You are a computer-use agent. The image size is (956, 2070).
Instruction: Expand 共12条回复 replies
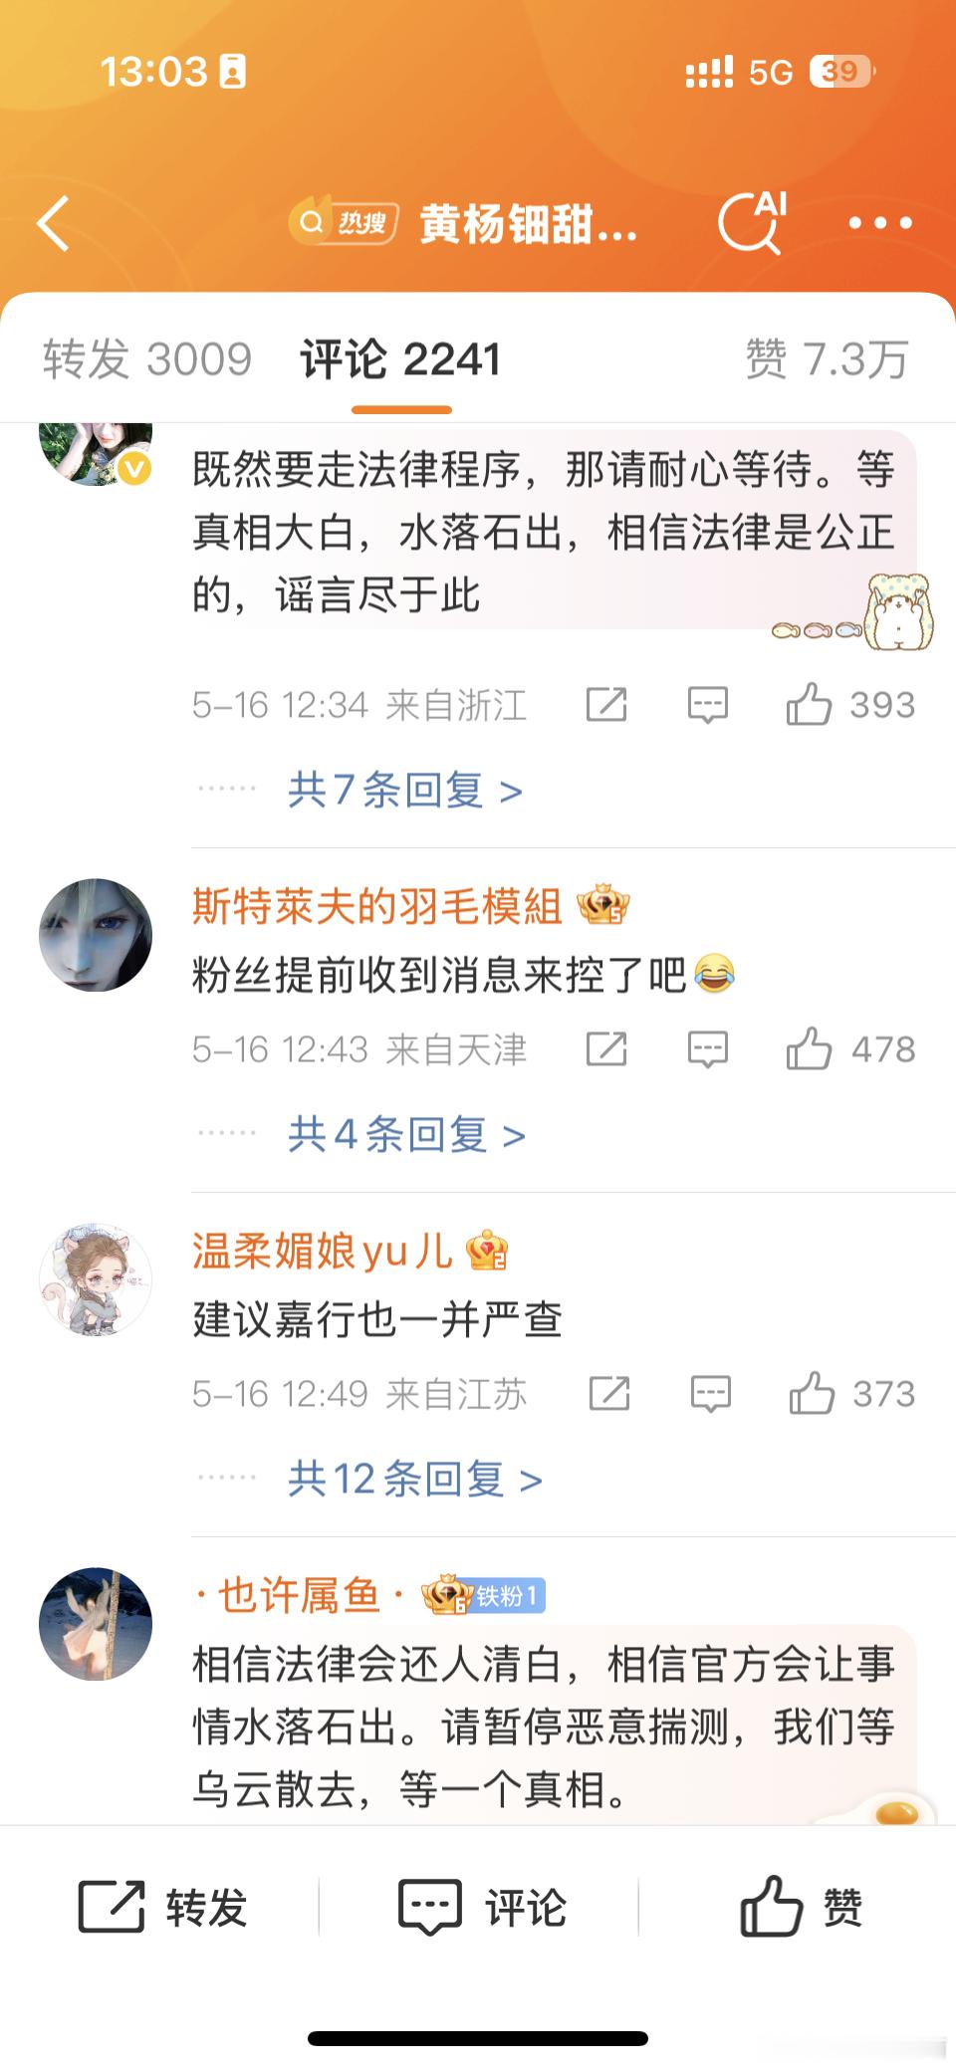(x=415, y=1479)
